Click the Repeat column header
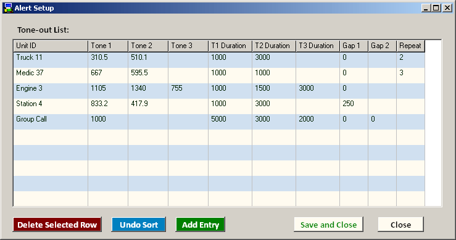 410,46
